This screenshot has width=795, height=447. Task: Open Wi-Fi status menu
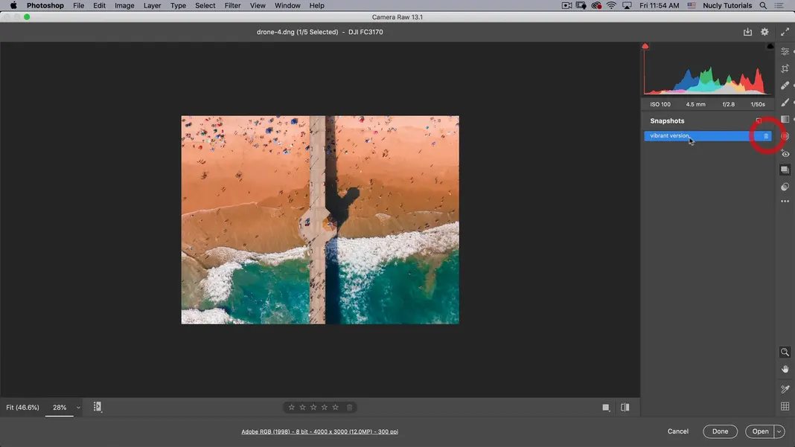[611, 5]
